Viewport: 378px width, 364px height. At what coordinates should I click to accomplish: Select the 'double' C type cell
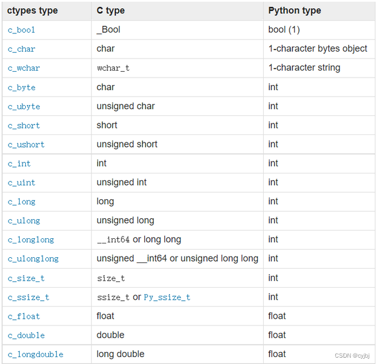point(177,335)
